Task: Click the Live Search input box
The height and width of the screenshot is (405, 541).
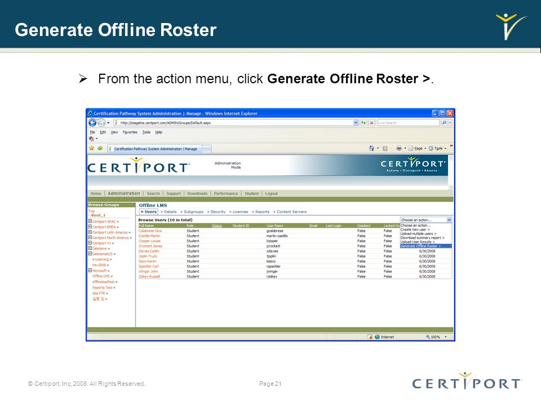Action: coord(409,123)
